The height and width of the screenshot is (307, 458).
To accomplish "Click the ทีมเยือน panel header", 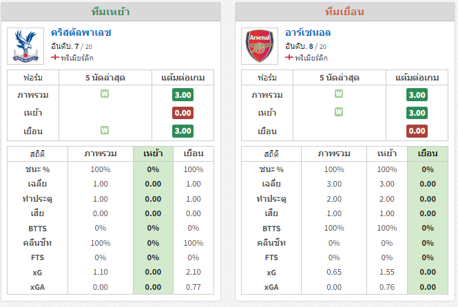I will point(344,12).
